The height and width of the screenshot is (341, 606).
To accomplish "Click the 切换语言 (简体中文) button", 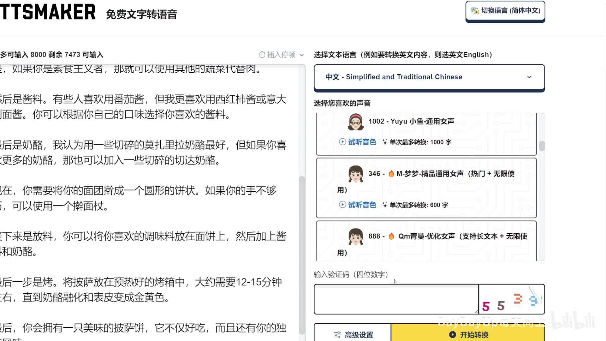I will pos(505,11).
